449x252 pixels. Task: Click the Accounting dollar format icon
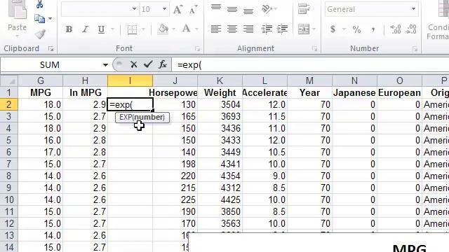click(x=333, y=29)
